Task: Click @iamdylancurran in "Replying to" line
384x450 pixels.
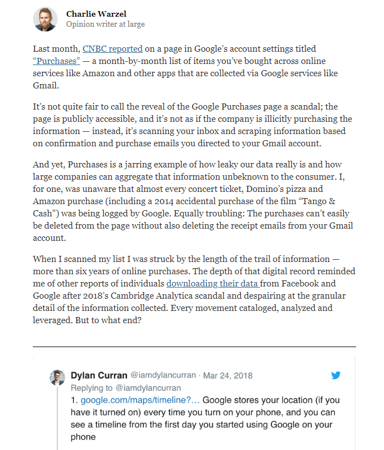Action: pos(148,388)
